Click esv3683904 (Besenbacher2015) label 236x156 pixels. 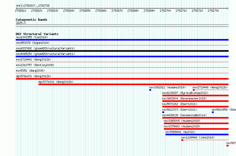[x=184, y=98]
